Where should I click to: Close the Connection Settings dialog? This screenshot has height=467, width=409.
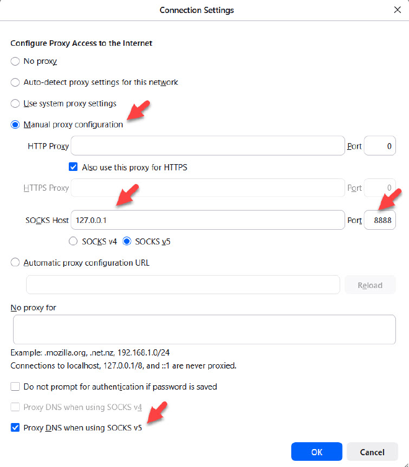[x=397, y=10]
